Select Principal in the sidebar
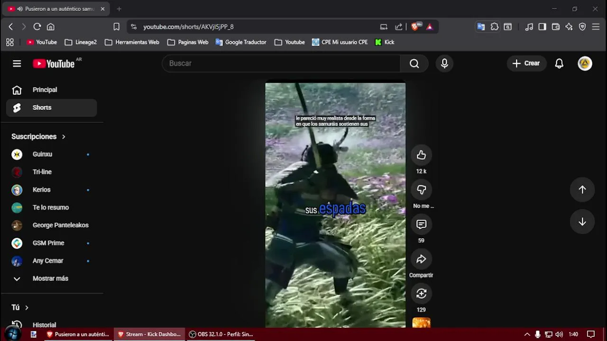The height and width of the screenshot is (341, 607). (x=52, y=90)
